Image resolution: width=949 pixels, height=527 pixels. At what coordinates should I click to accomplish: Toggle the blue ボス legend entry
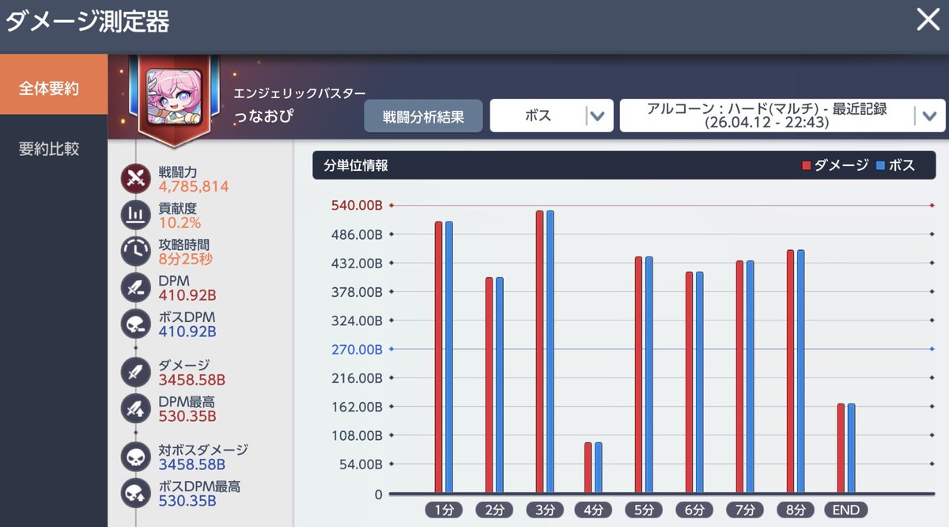click(893, 165)
